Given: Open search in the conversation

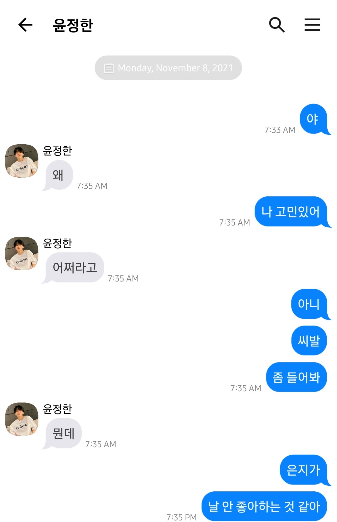Looking at the screenshot, I should tap(276, 25).
